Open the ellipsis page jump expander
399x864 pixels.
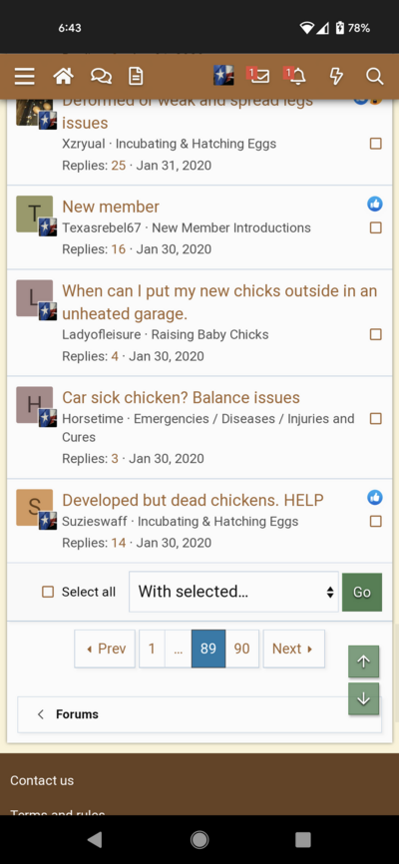[x=178, y=648]
